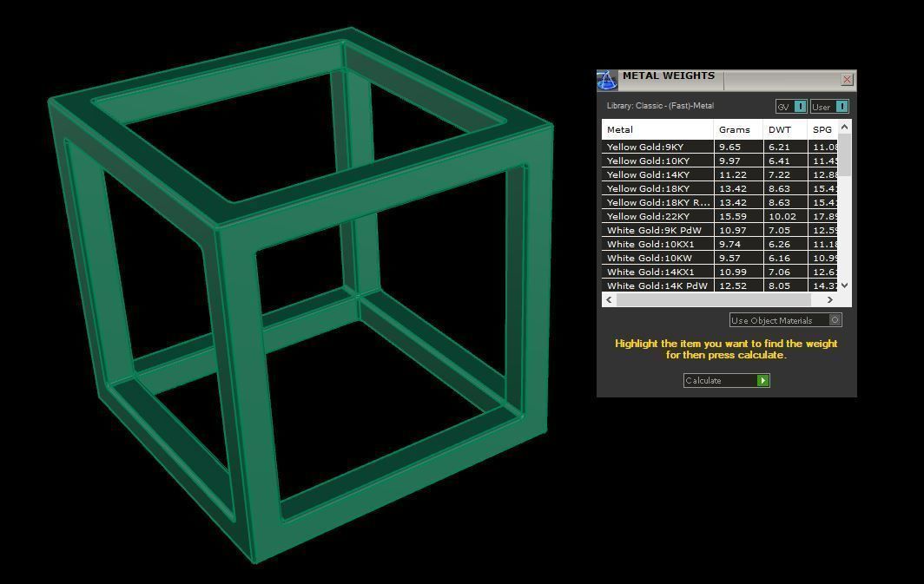Click the metal table's scroll up arrow

pos(844,127)
